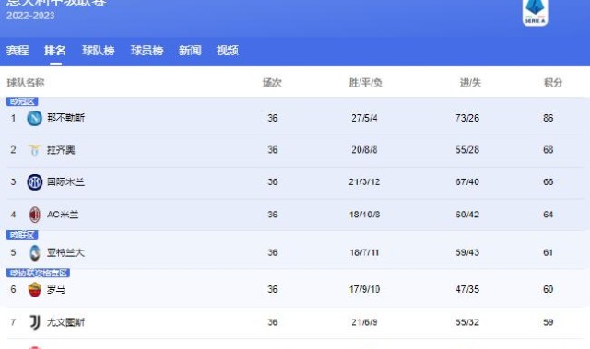Click the 拉齐奥 eagle crest
590x349 pixels.
coord(35,150)
